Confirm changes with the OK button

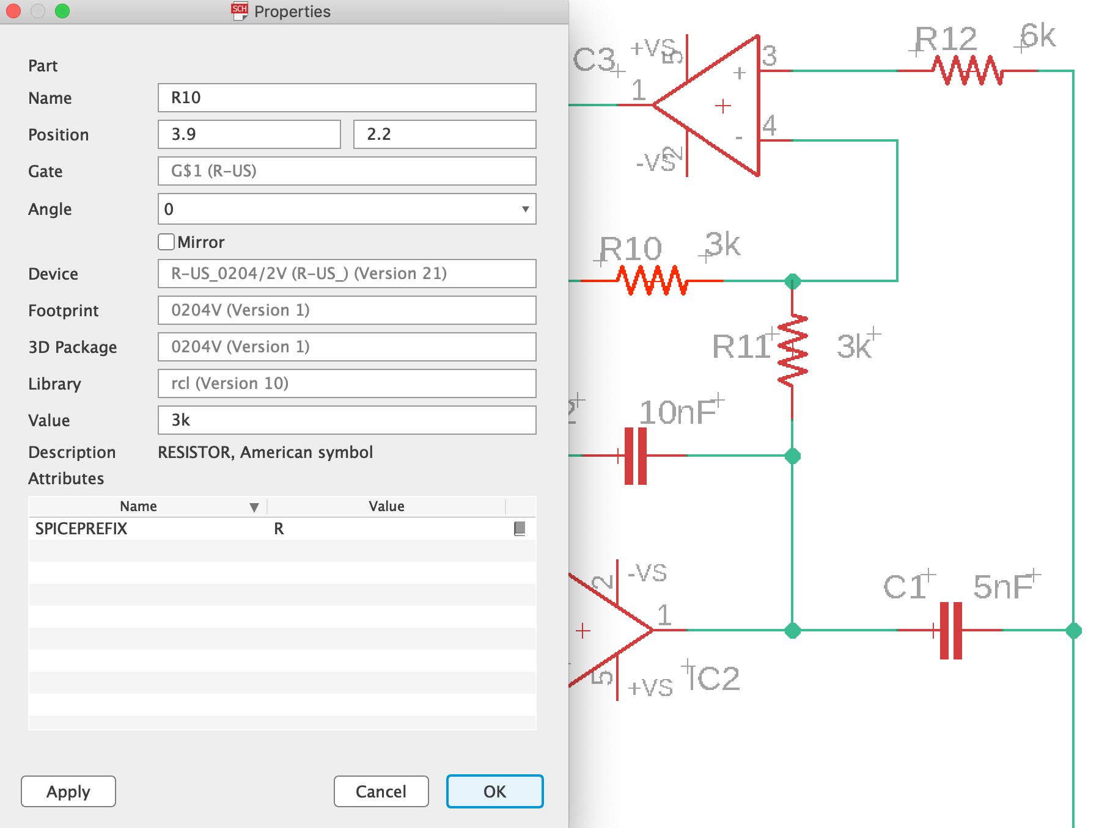[494, 791]
